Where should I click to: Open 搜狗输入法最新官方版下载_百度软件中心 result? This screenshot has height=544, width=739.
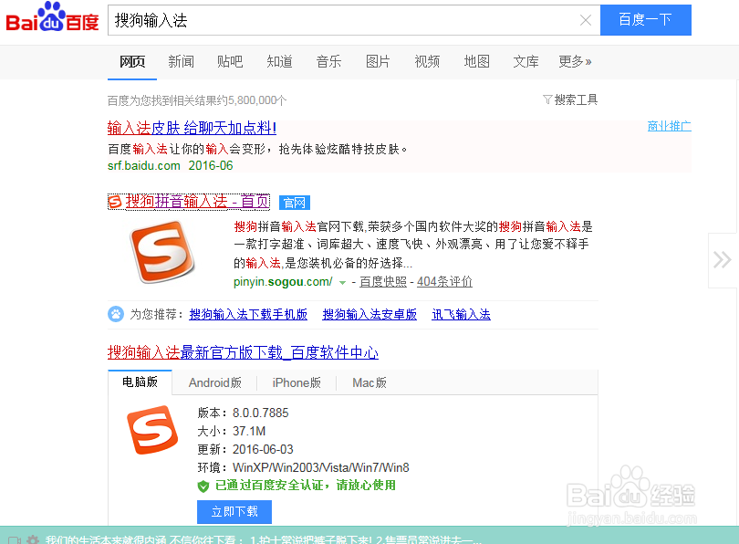point(243,352)
